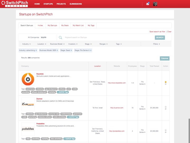Expand the Ranges filter dropdown
Viewport: 190px width, 143px height.
click(x=103, y=44)
